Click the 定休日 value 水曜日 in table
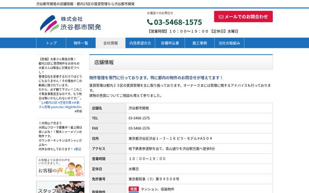Image resolution: width=309 pixels, height=193 pixels. 134,169
